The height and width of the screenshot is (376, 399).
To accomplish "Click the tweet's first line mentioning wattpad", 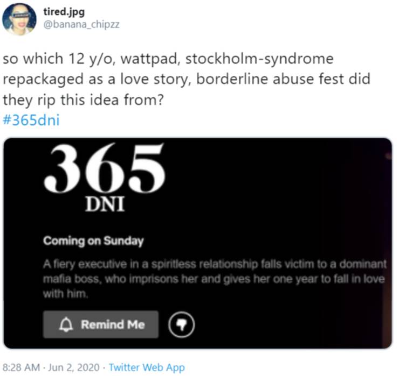I will (x=168, y=59).
